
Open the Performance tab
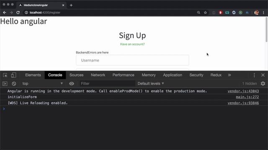(123, 75)
